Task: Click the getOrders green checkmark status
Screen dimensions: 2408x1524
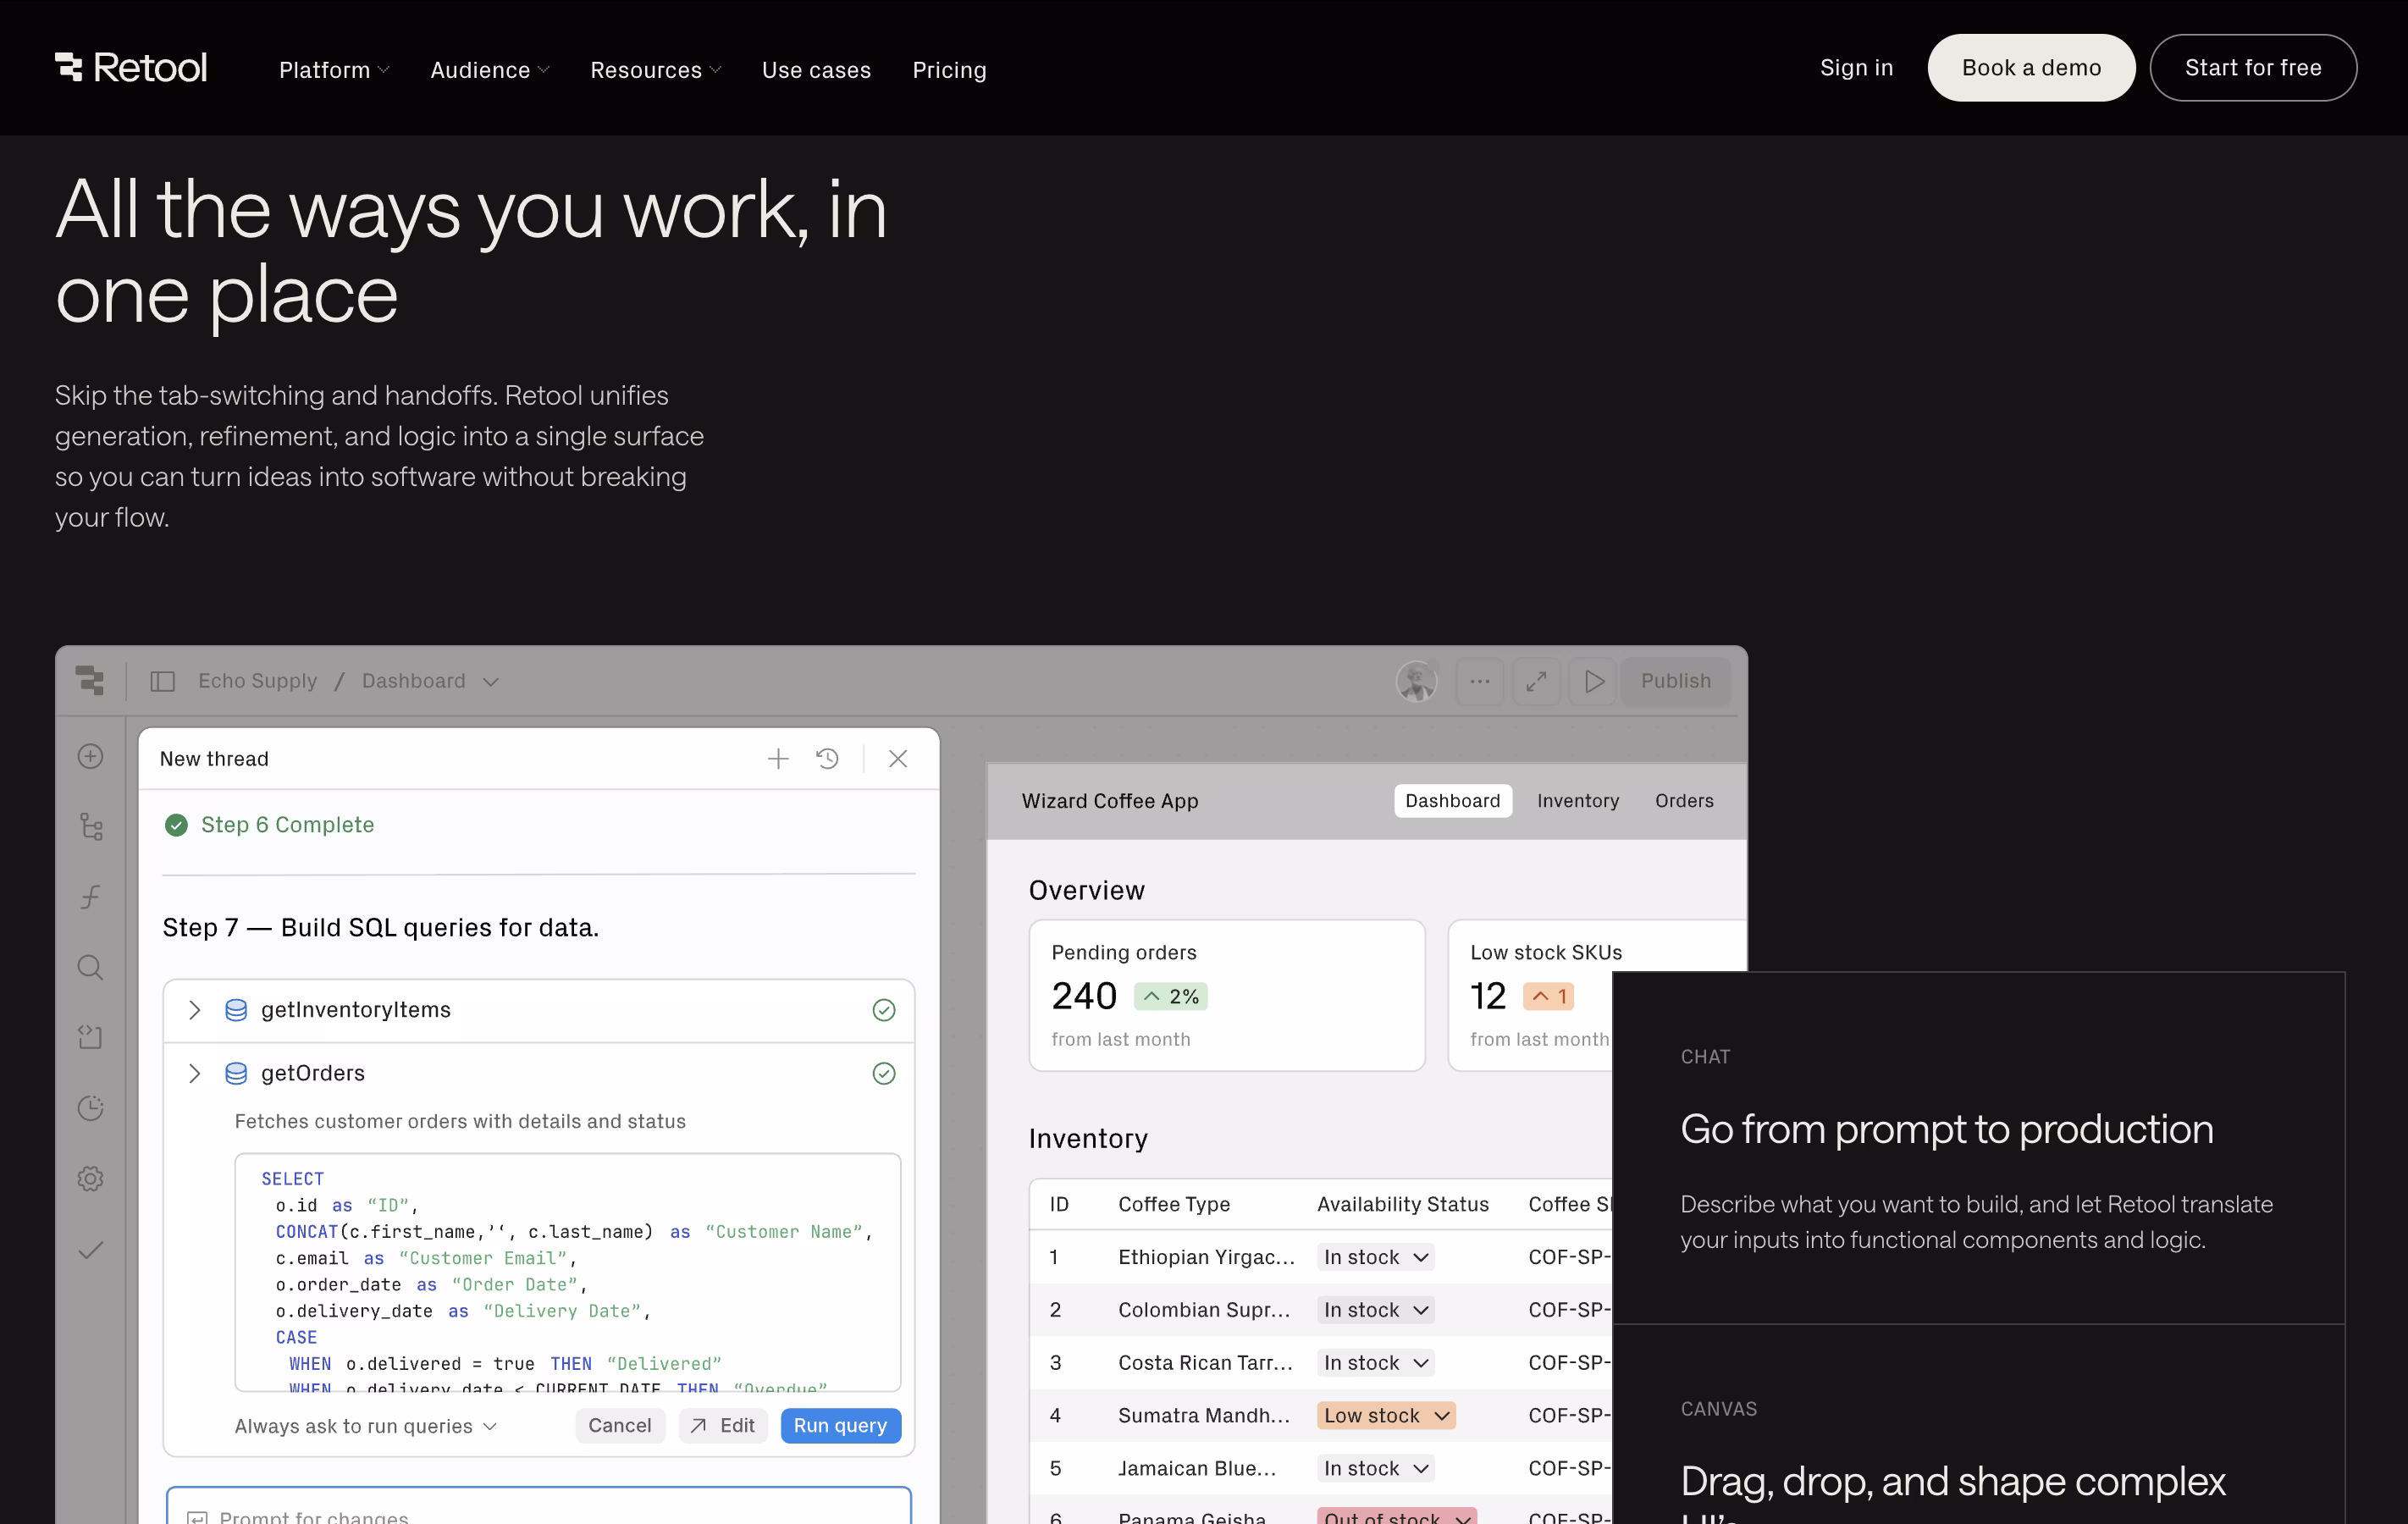Action: [884, 1073]
